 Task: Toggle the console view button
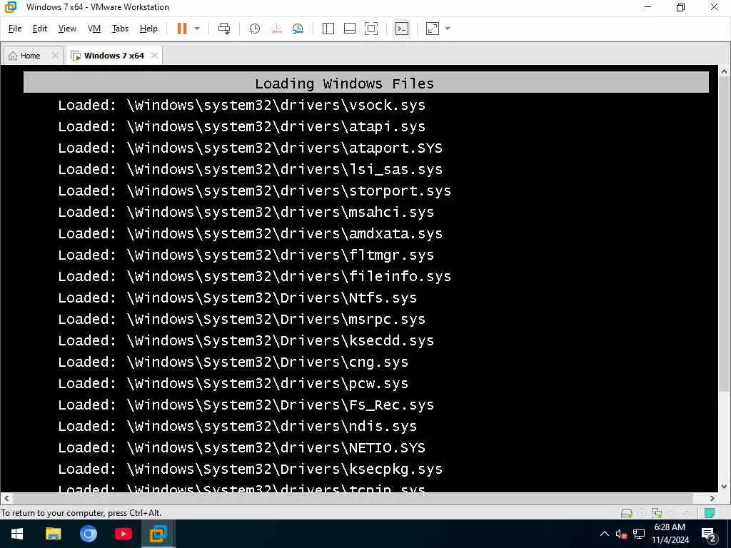click(x=401, y=29)
